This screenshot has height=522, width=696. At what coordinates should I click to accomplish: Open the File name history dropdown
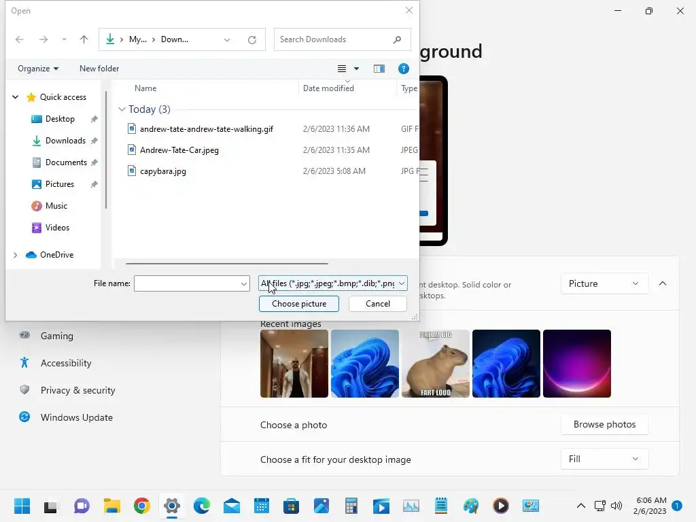[x=244, y=283]
